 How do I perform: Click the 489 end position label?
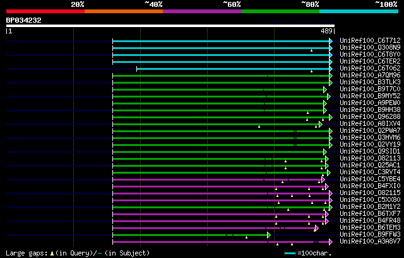pyautogui.click(x=326, y=31)
